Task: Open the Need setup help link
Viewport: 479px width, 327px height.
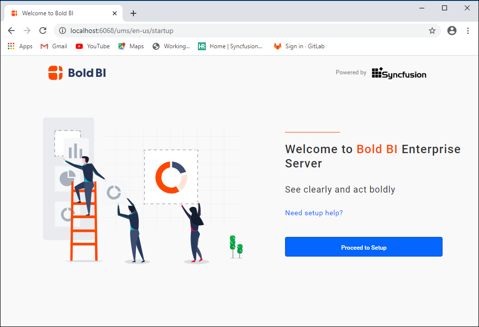Action: 314,213
